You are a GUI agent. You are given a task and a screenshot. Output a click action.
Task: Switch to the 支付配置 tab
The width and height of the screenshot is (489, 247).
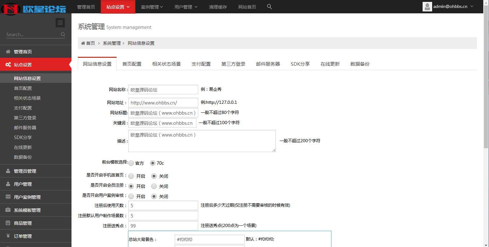[x=201, y=64]
